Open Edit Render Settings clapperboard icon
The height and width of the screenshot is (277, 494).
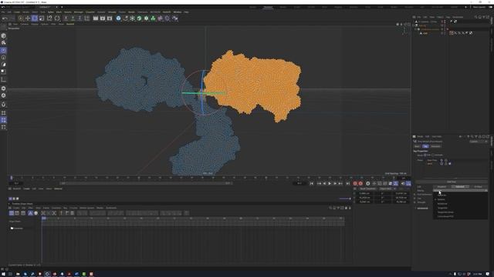pos(110,18)
